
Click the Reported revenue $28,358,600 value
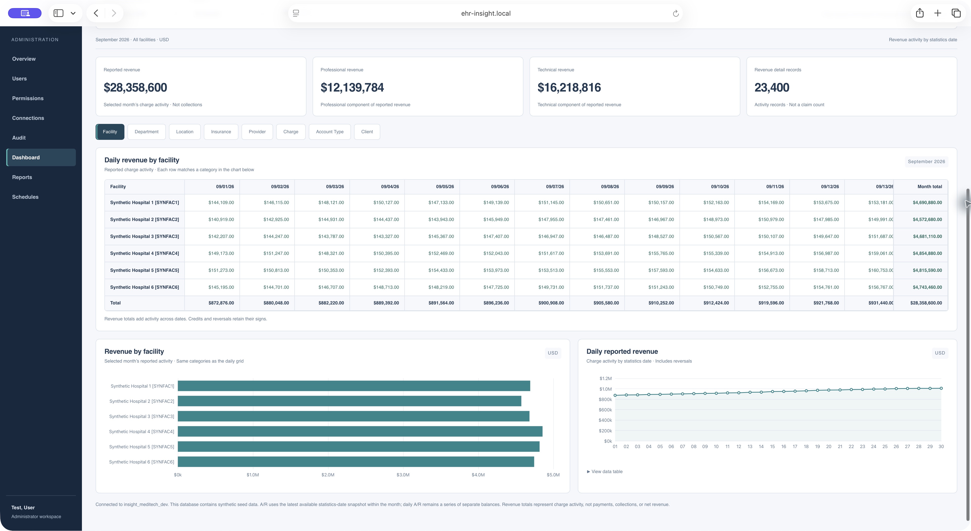click(135, 87)
